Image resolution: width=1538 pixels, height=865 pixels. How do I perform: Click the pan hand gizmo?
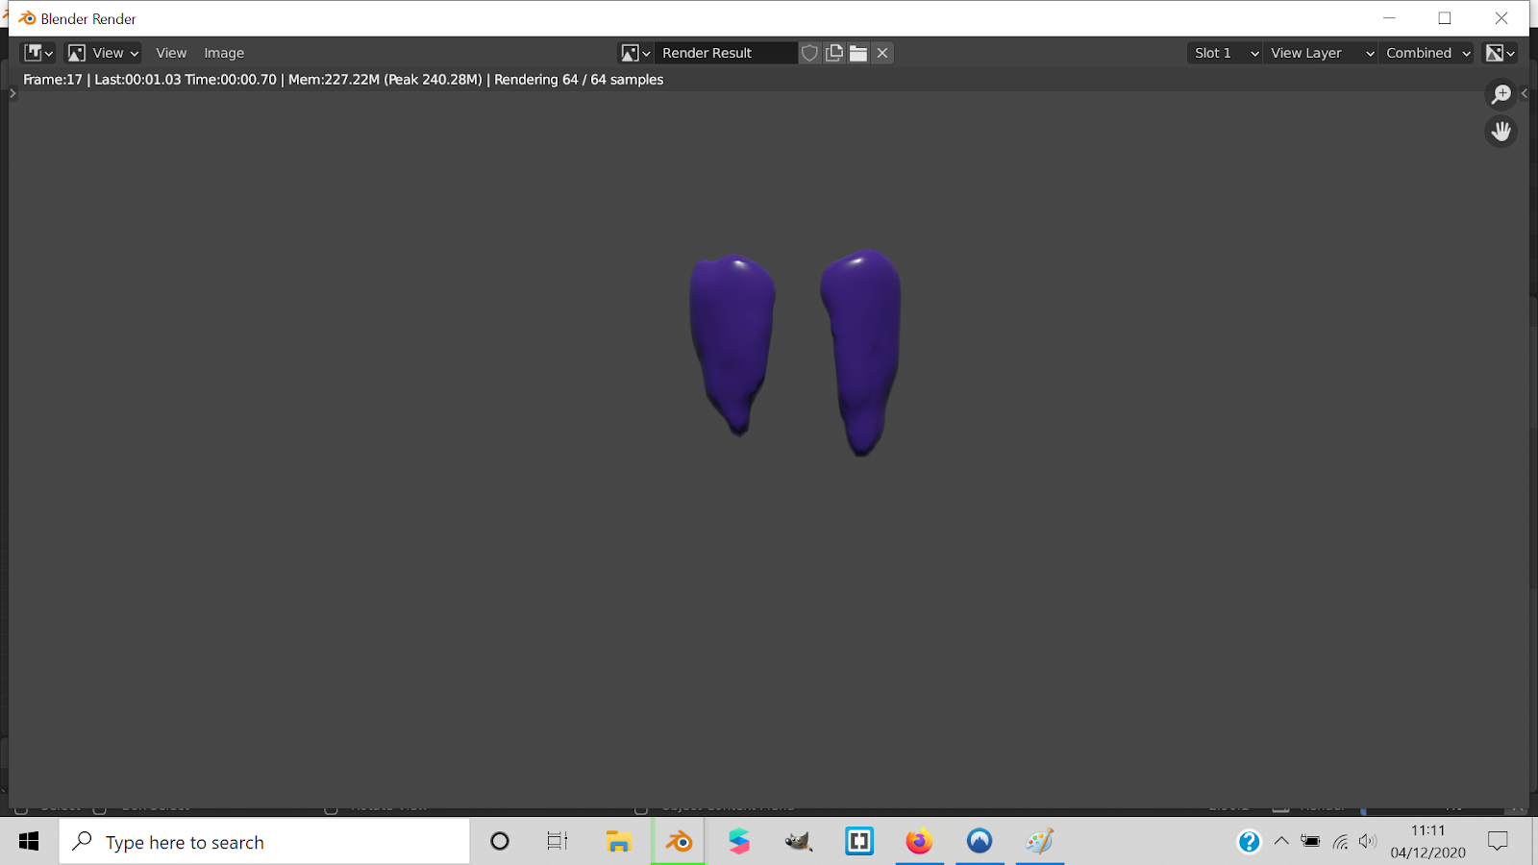pyautogui.click(x=1501, y=131)
